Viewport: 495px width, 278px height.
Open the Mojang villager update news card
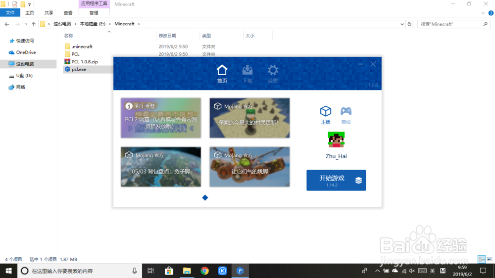click(249, 118)
